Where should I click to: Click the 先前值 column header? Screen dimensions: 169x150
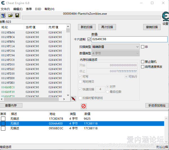pyautogui.click(x=57, y=27)
